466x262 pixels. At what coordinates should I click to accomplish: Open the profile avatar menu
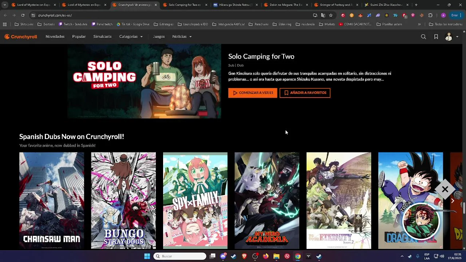pos(451,37)
